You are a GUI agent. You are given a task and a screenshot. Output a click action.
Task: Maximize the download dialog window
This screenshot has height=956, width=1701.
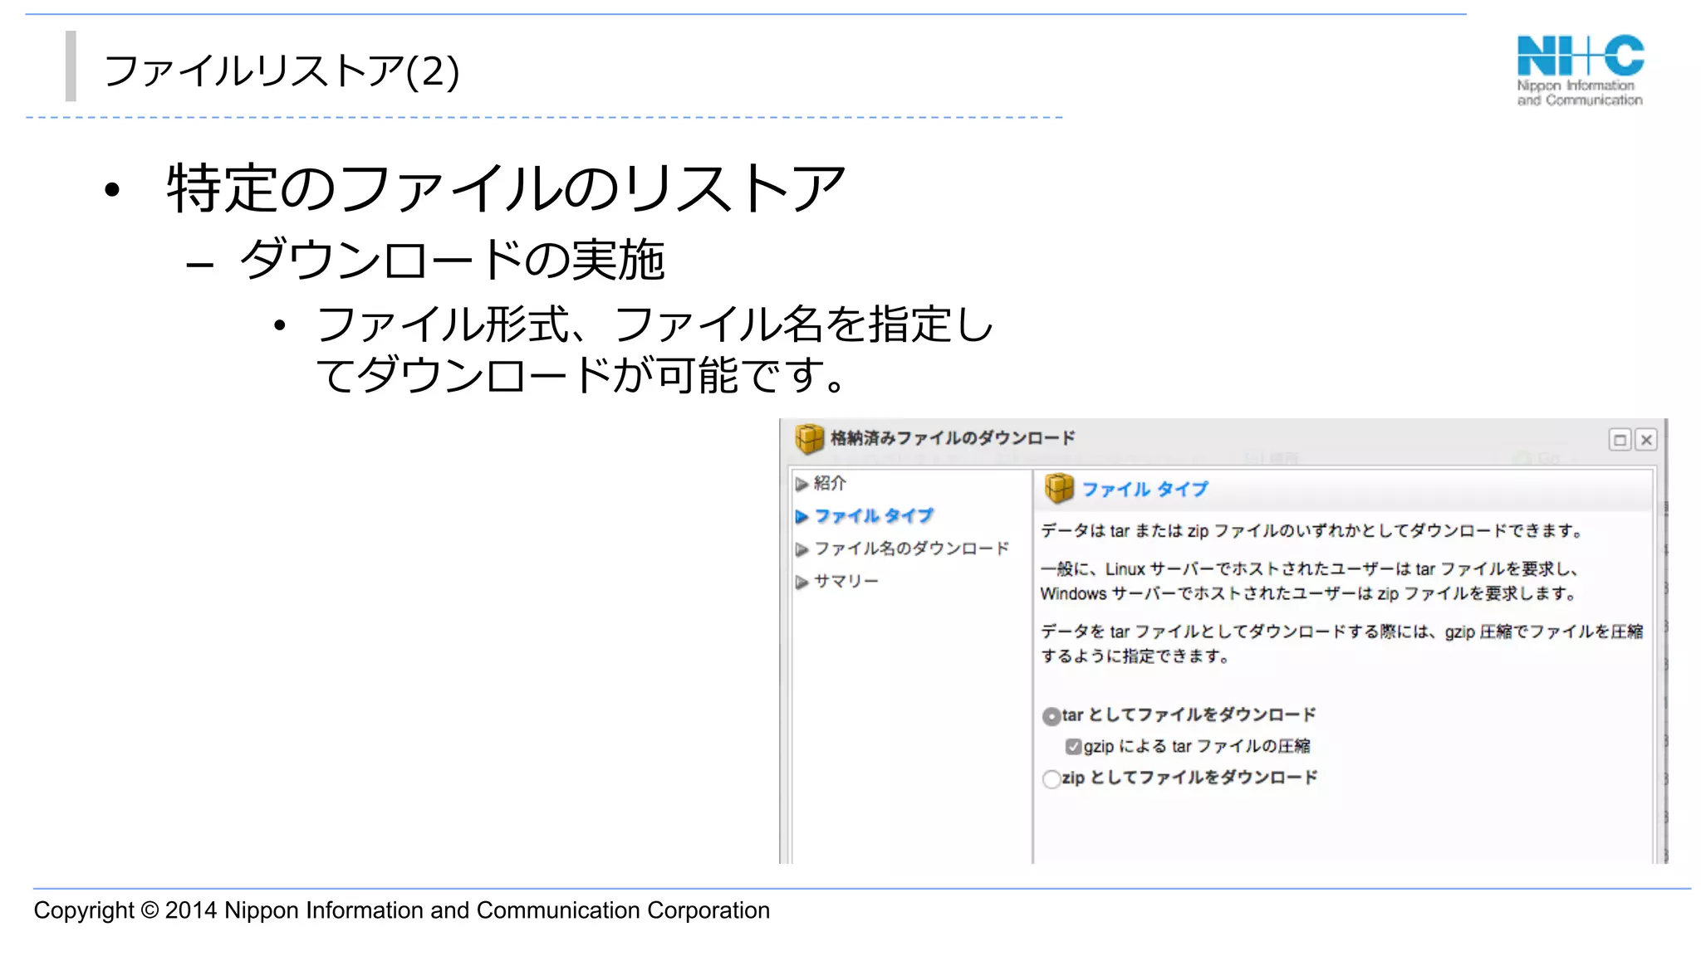click(1620, 440)
